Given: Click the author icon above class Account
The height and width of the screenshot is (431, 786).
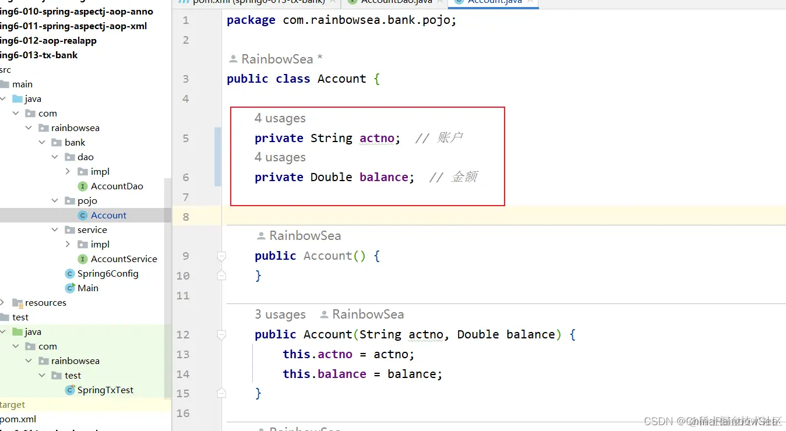Looking at the screenshot, I should point(233,59).
